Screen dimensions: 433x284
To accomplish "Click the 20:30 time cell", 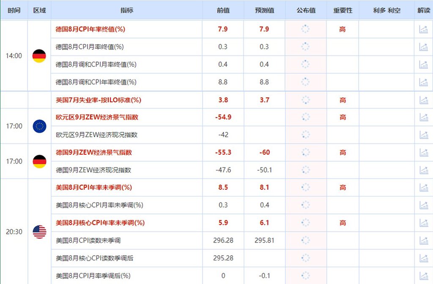I will [14, 232].
